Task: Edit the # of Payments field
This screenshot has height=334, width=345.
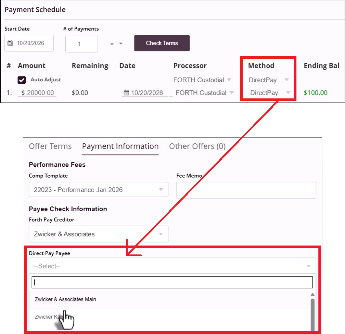Action: (x=81, y=44)
